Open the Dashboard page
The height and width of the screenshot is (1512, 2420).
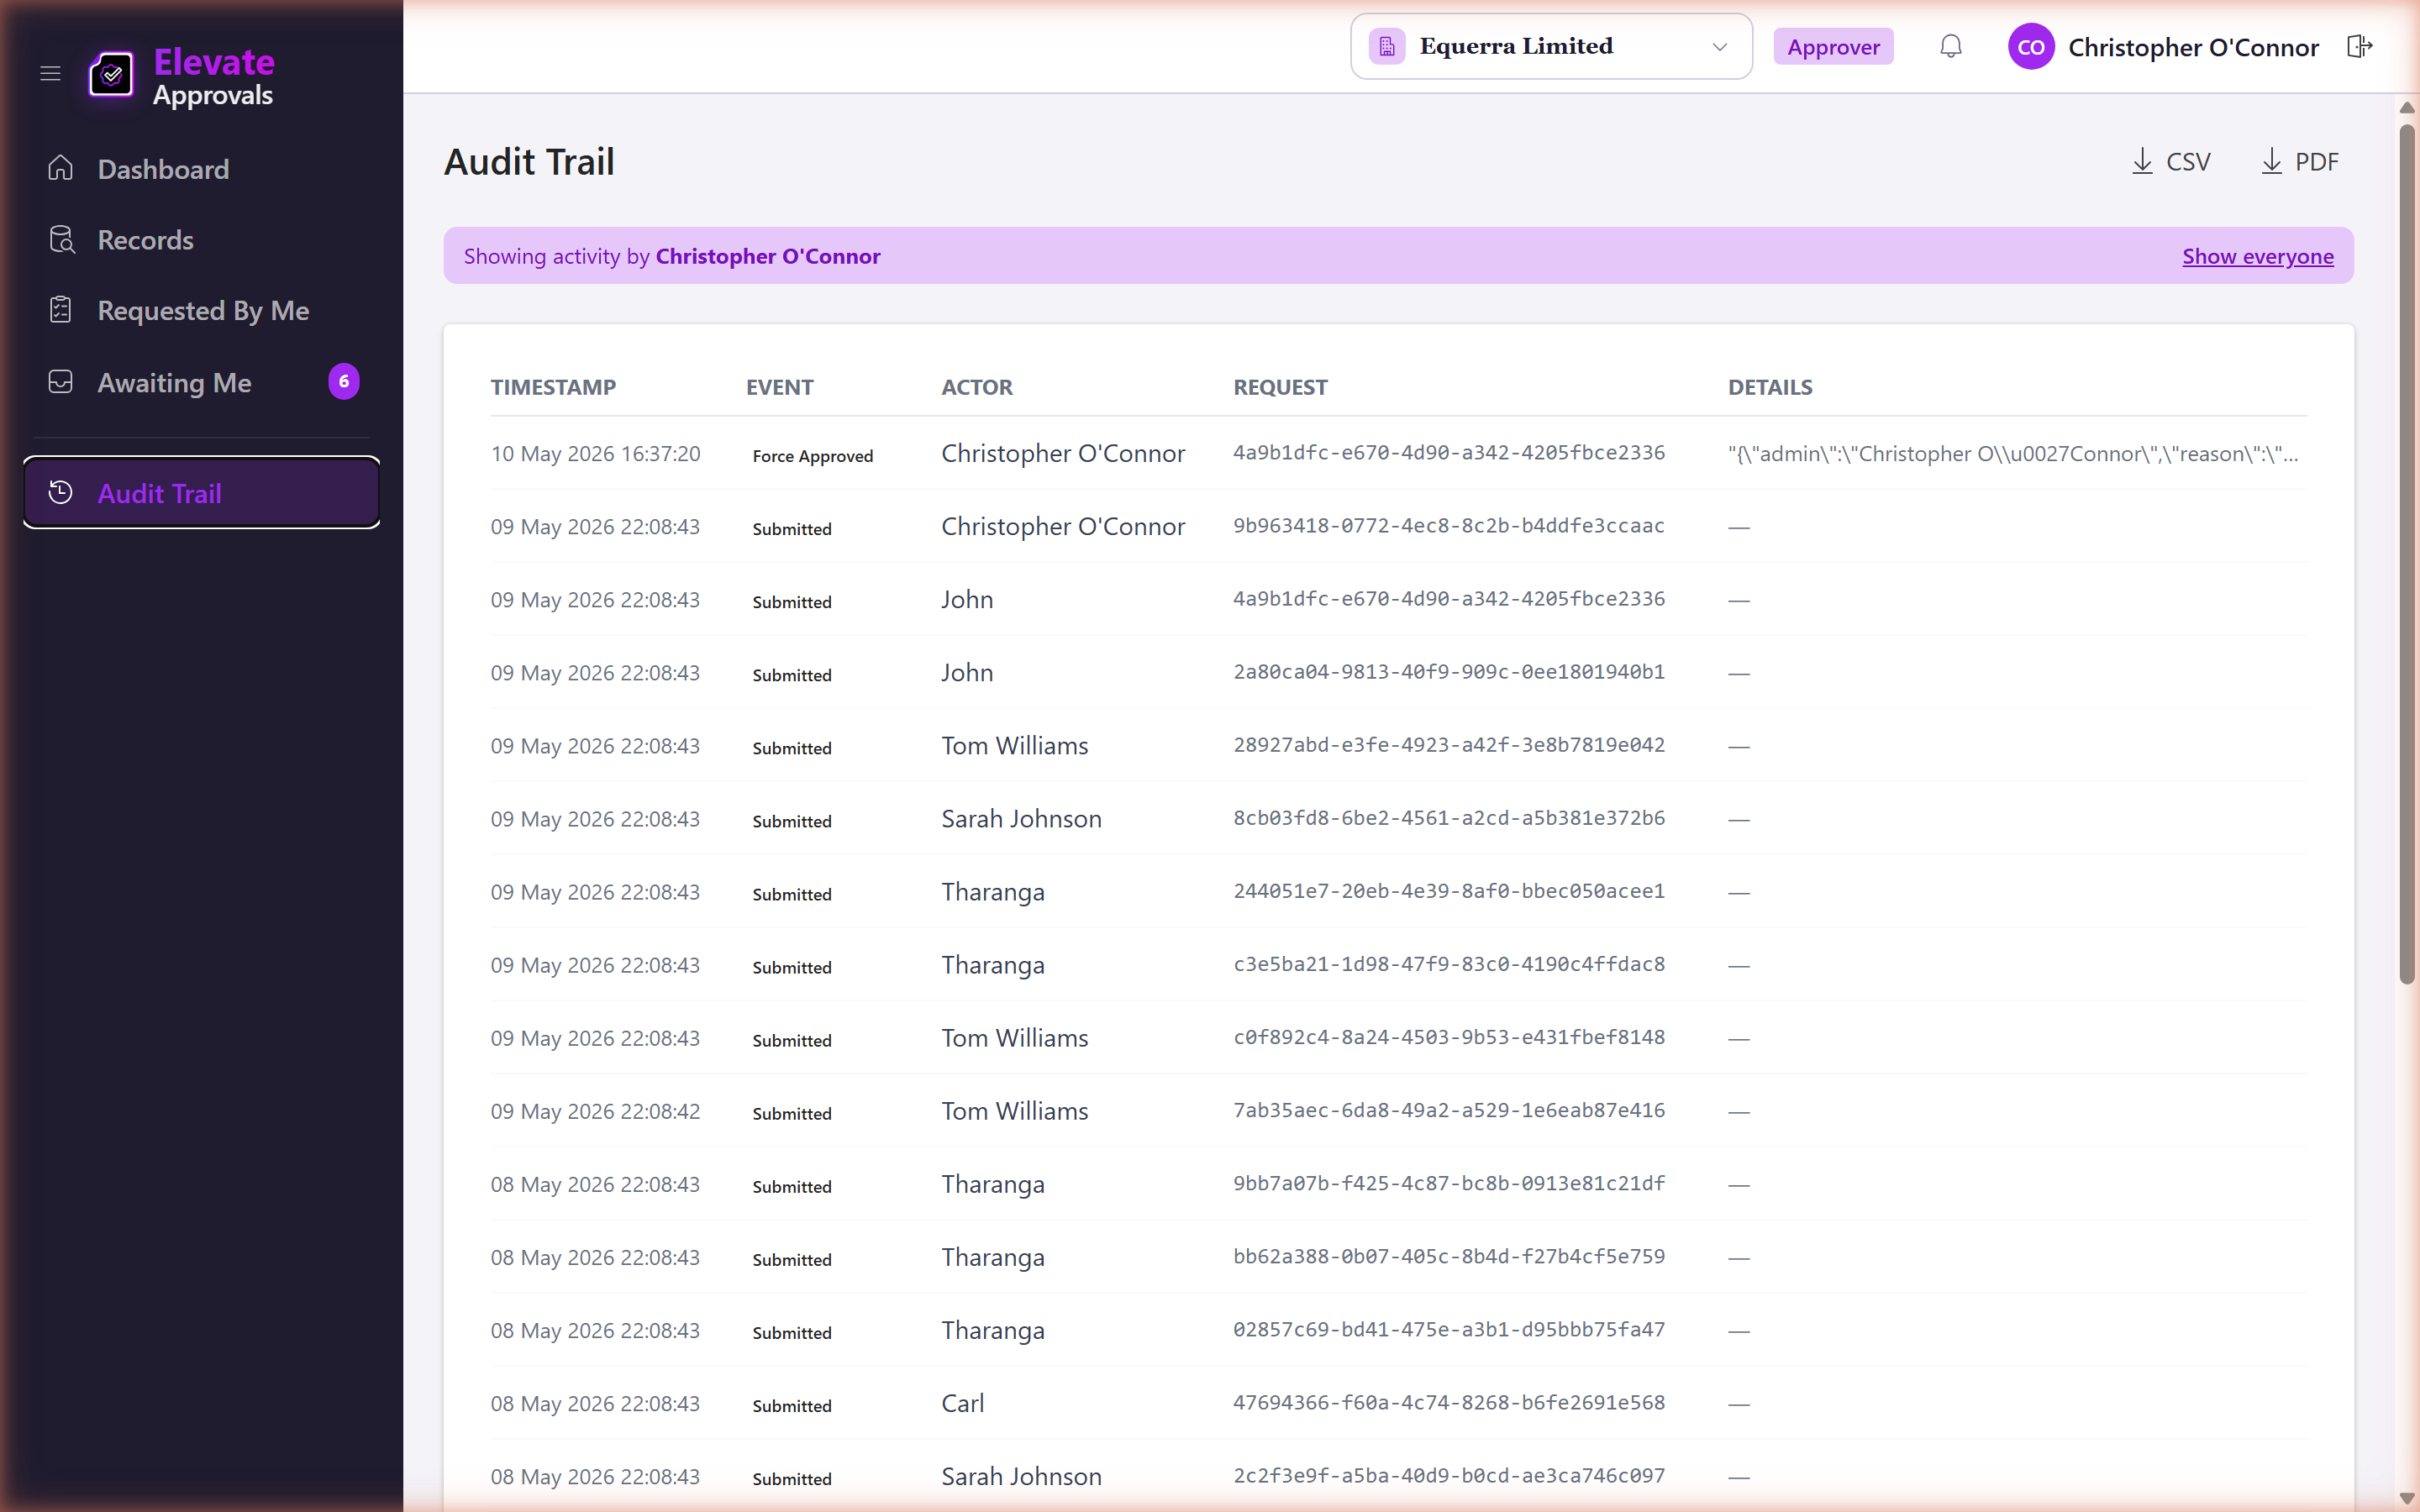[x=201, y=169]
